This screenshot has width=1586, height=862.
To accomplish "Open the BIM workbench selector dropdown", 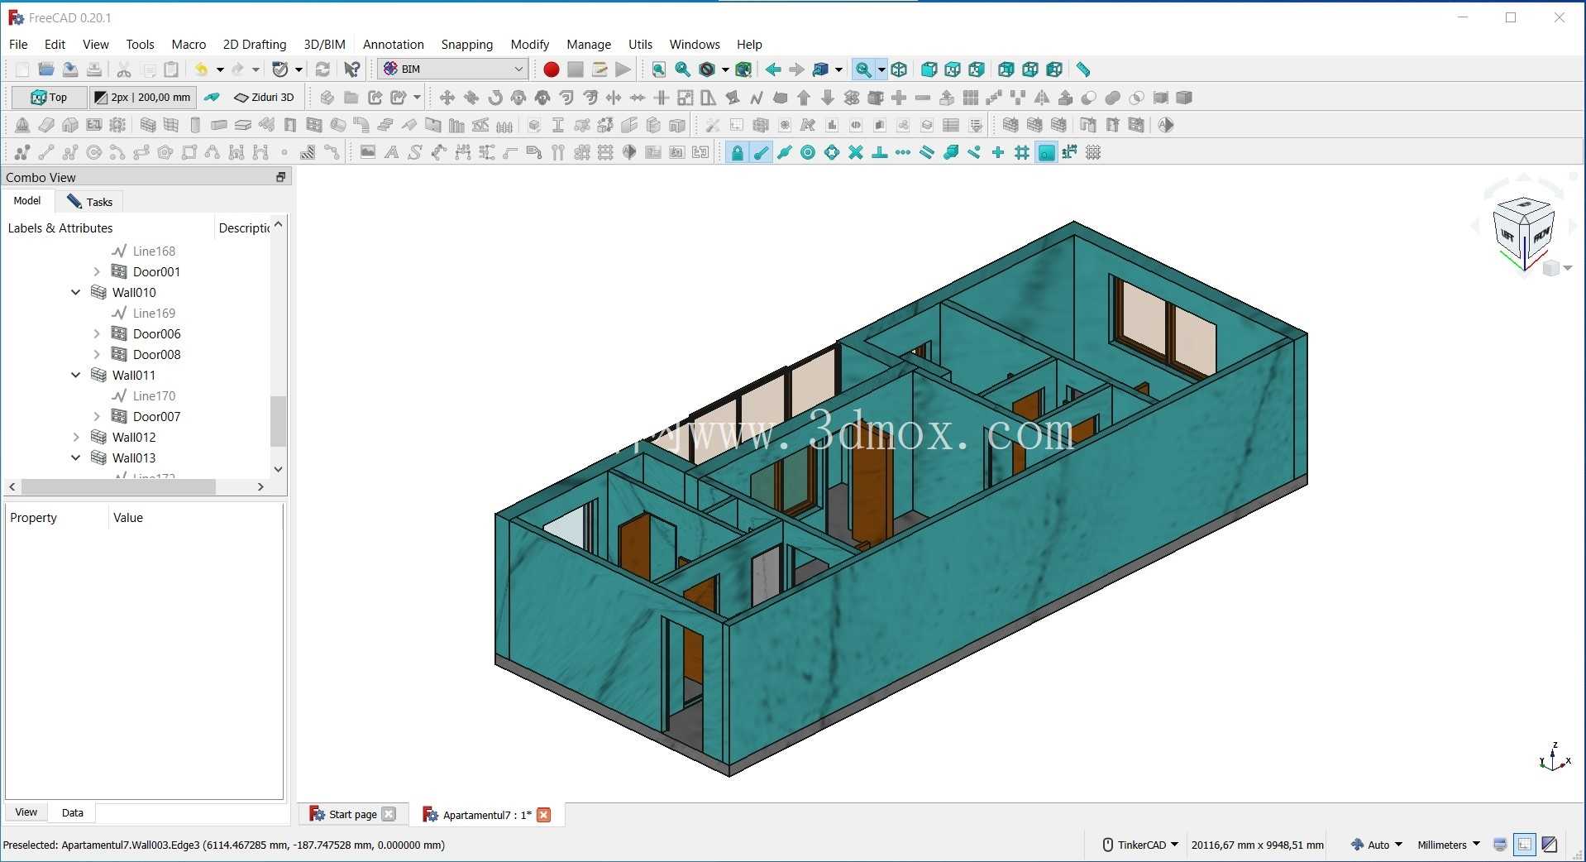I will point(453,69).
